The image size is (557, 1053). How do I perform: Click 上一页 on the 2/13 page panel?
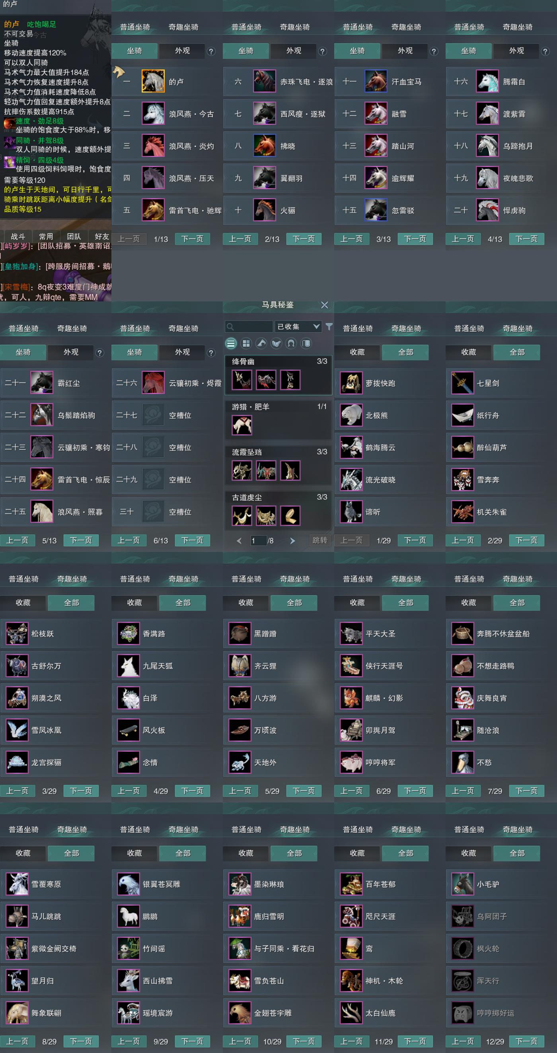point(240,239)
